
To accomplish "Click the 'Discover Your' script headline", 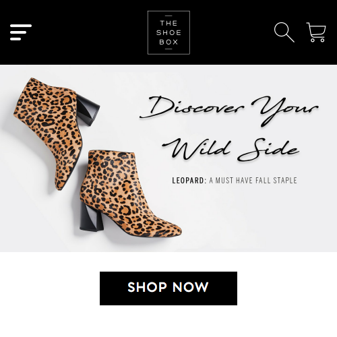I will pos(229,110).
